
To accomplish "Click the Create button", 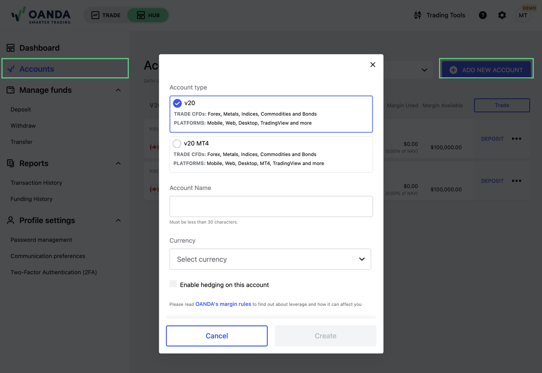I will tap(326, 336).
